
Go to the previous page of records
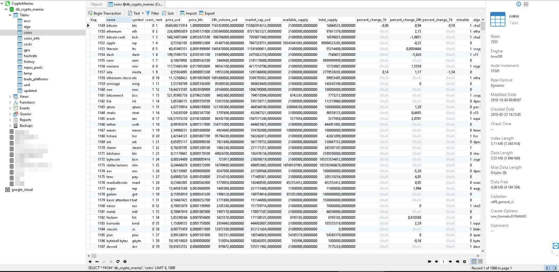click(436, 262)
